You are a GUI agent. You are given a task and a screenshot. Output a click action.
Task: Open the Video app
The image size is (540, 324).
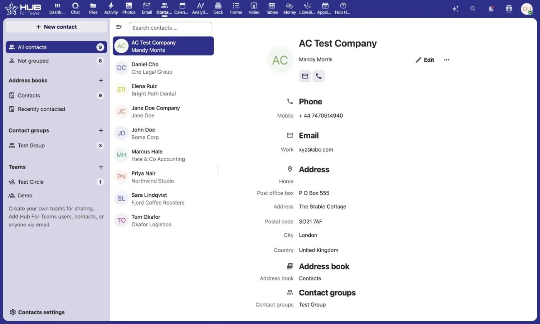(254, 8)
